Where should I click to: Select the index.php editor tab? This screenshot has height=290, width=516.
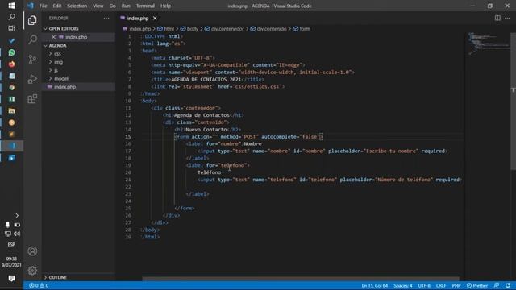click(x=138, y=18)
